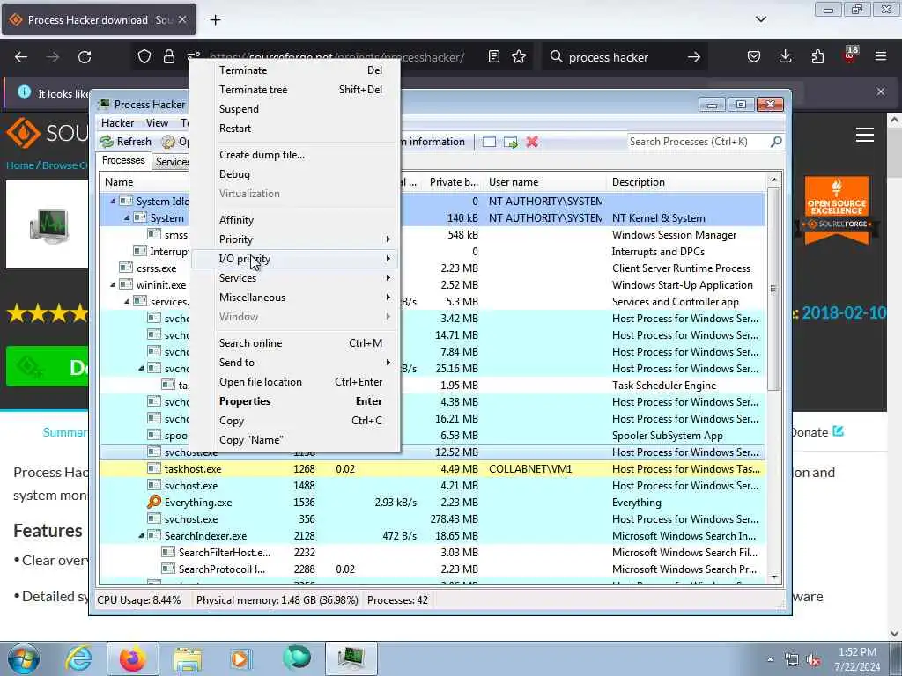Sort by Private bytes column header
The width and height of the screenshot is (902, 676).
point(454,182)
